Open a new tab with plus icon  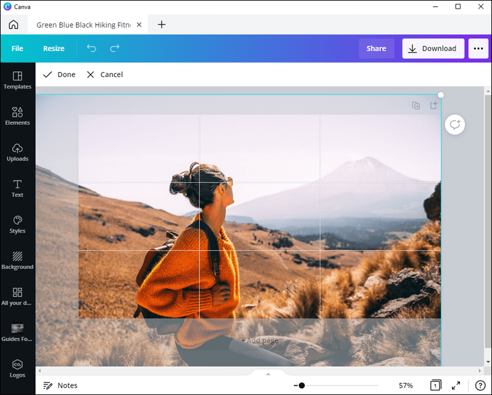(162, 25)
